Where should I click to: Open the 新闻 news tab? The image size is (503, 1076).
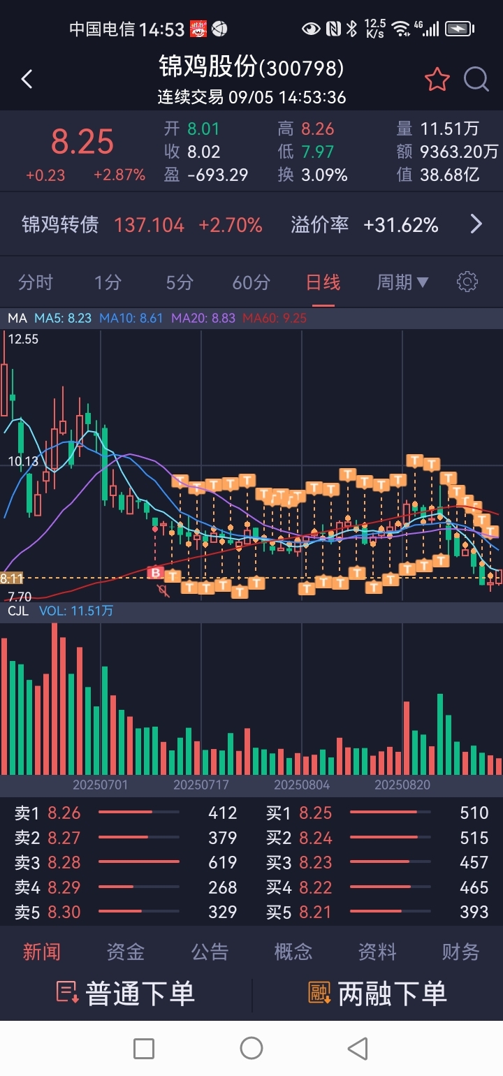(x=42, y=952)
